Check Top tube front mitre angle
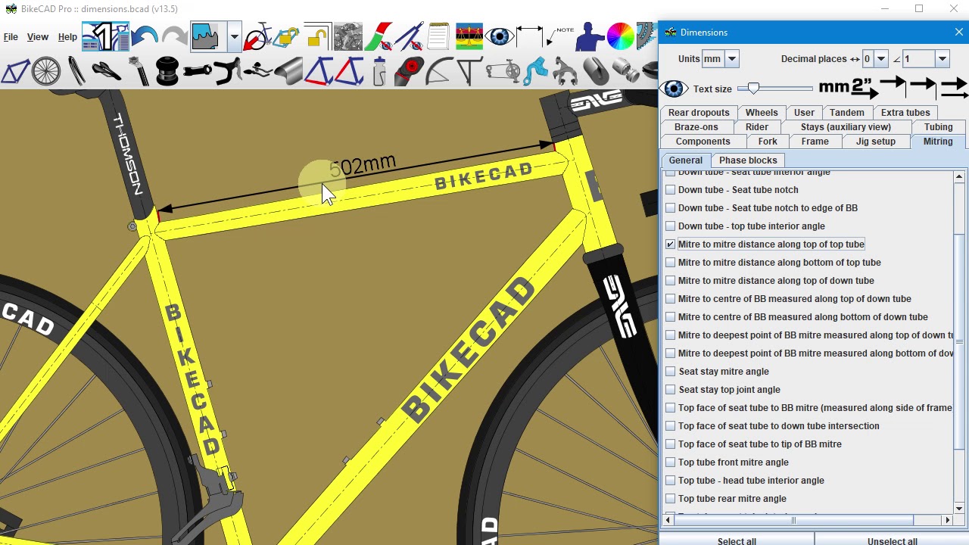Viewport: 969px width, 545px height. [x=670, y=462]
